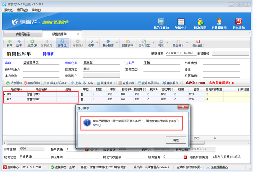
Task: Open 我的工作台 workbench icon
Action: click(161, 21)
